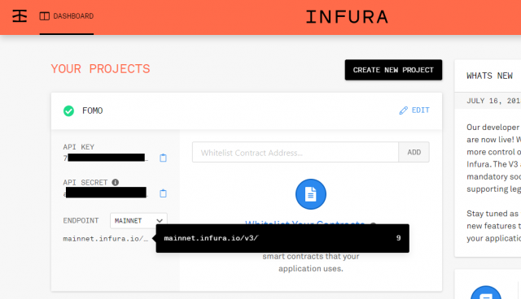The height and width of the screenshot is (299, 521).
Task: Create a new project
Action: pos(393,70)
